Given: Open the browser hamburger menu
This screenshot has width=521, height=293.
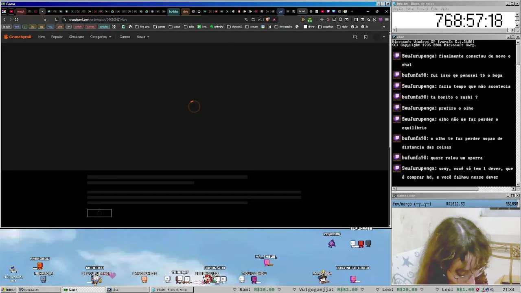Looking at the screenshot, I should click(387, 20).
